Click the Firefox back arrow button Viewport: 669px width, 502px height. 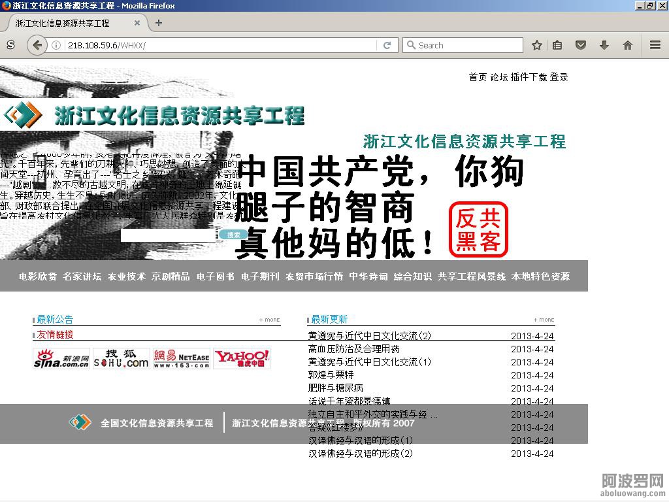coord(37,45)
